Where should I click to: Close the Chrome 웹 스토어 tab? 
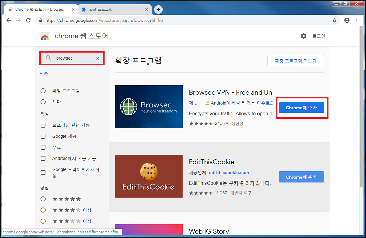pos(73,10)
